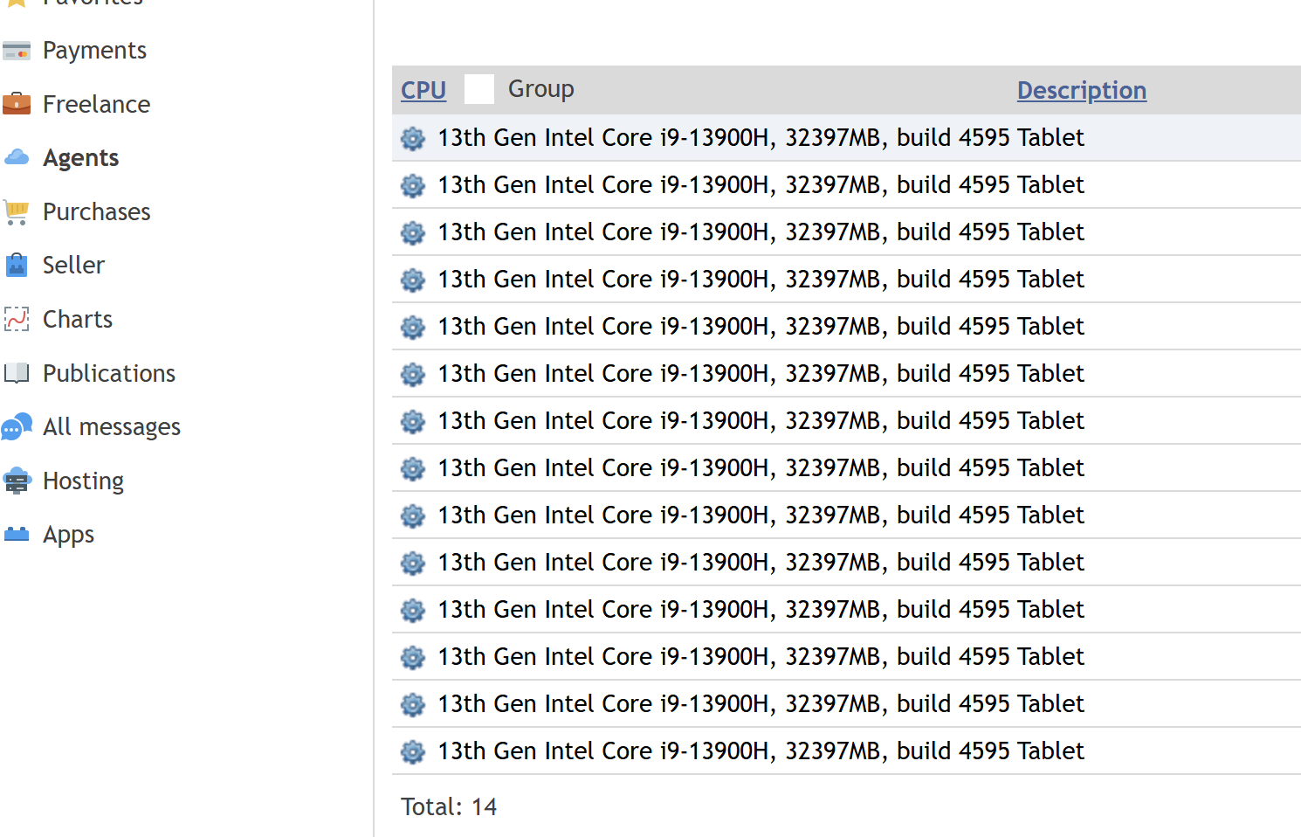
Task: Click the cloud icon beside Agents
Action: pos(17,158)
